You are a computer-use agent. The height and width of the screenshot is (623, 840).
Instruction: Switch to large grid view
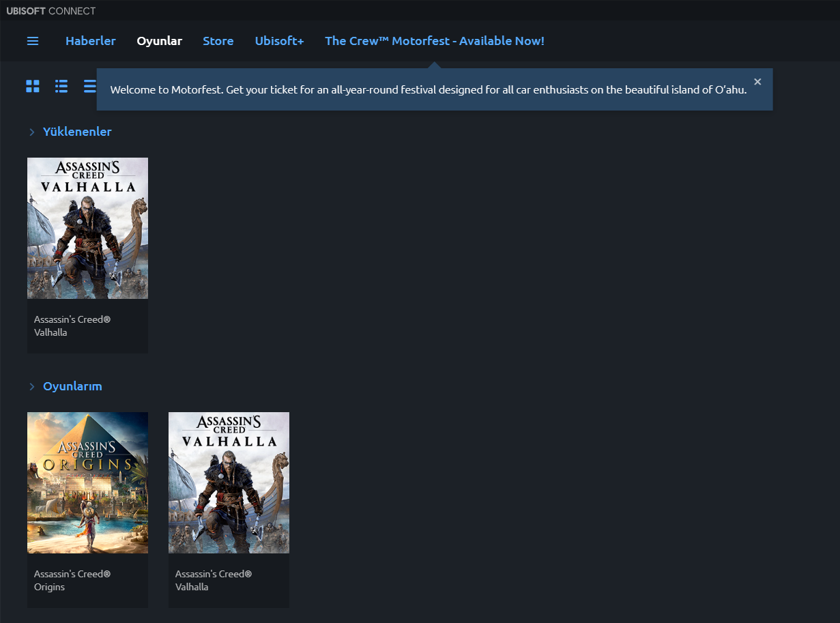[33, 86]
